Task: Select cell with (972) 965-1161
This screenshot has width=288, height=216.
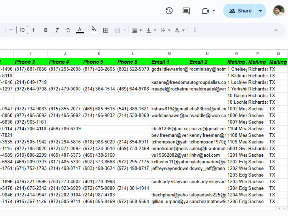Action: (x=31, y=122)
